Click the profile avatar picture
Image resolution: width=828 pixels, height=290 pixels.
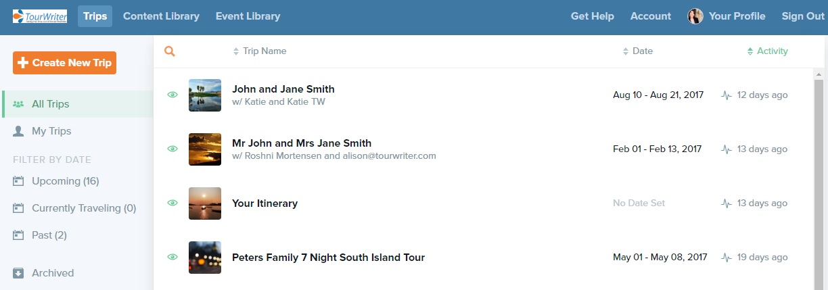(695, 16)
